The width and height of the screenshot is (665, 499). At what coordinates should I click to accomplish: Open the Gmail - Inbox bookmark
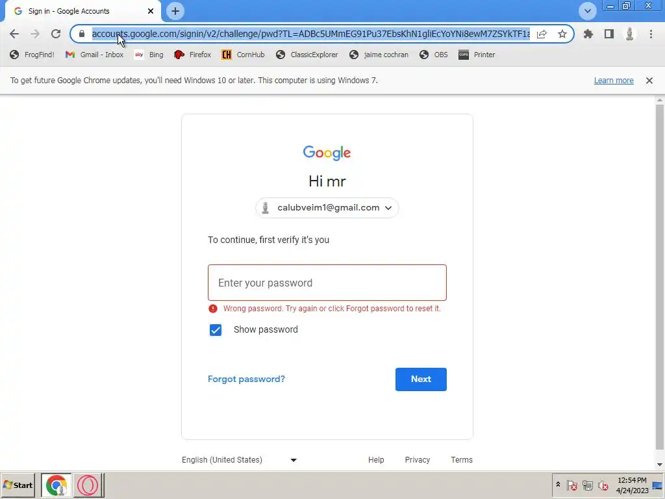(94, 55)
